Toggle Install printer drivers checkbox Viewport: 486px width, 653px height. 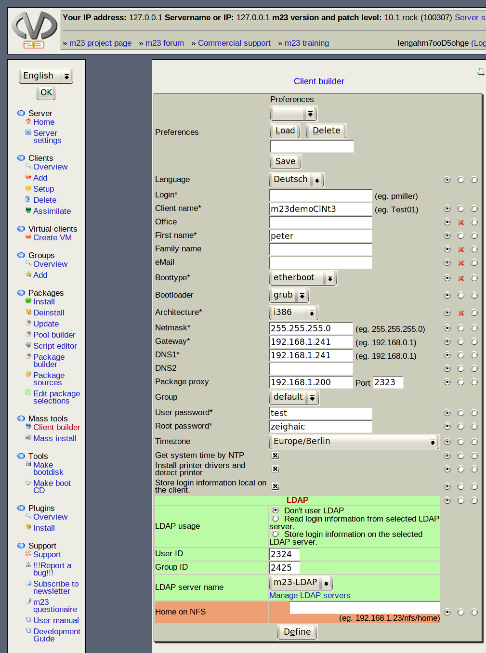275,469
